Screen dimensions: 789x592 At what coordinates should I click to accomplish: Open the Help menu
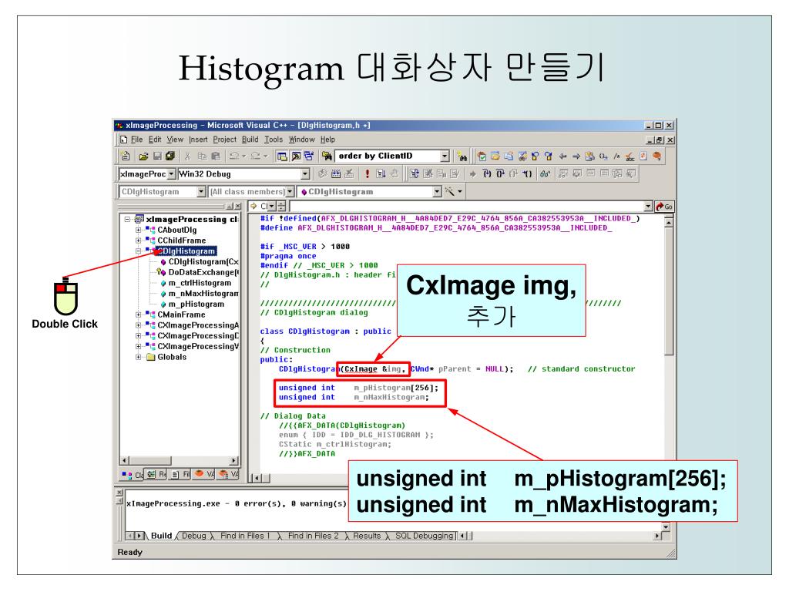327,140
